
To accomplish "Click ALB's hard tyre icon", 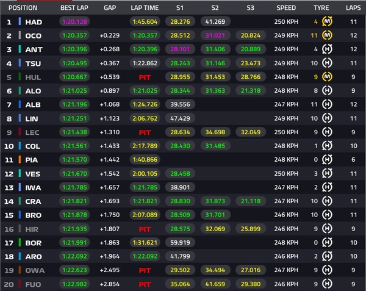I will [x=328, y=104].
